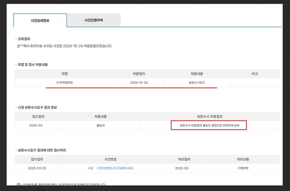Image resolution: width=290 pixels, height=191 pixels.
Task: Click the 처리내용 column header
Action: pos(243,159)
